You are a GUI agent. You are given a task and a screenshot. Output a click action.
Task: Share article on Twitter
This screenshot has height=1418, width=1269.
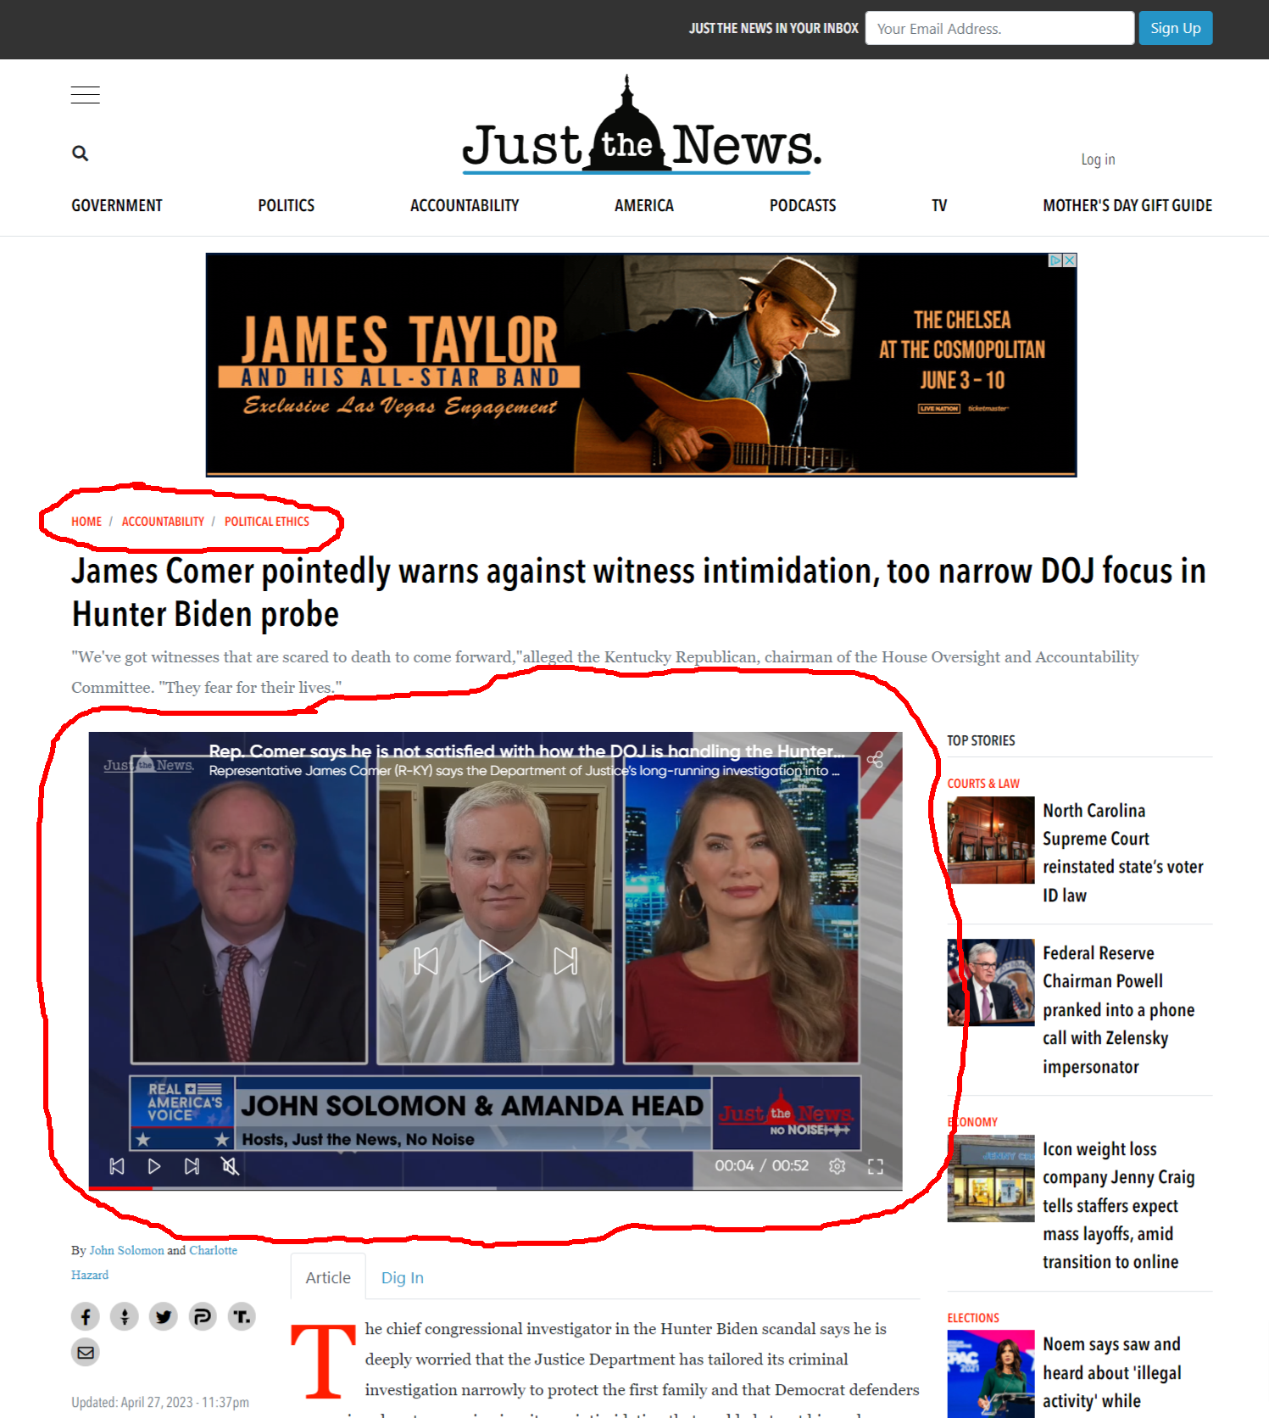click(164, 1316)
